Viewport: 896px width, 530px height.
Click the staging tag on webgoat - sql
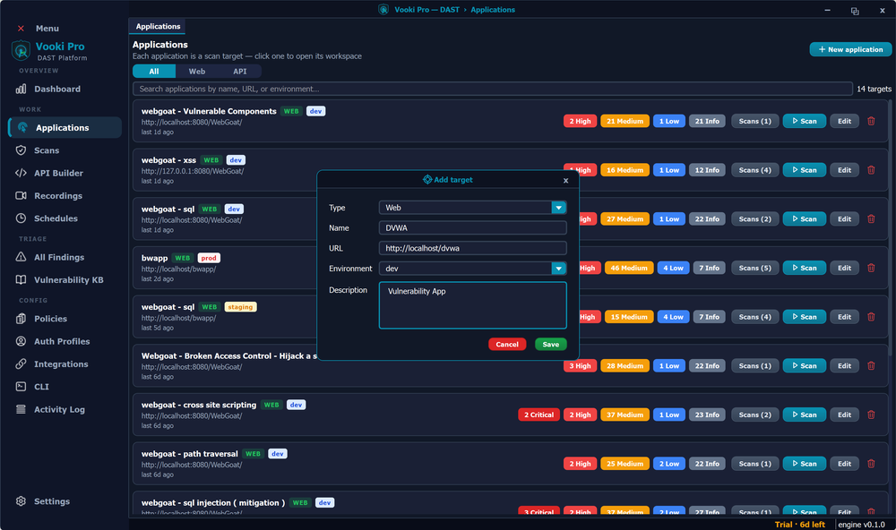click(240, 307)
